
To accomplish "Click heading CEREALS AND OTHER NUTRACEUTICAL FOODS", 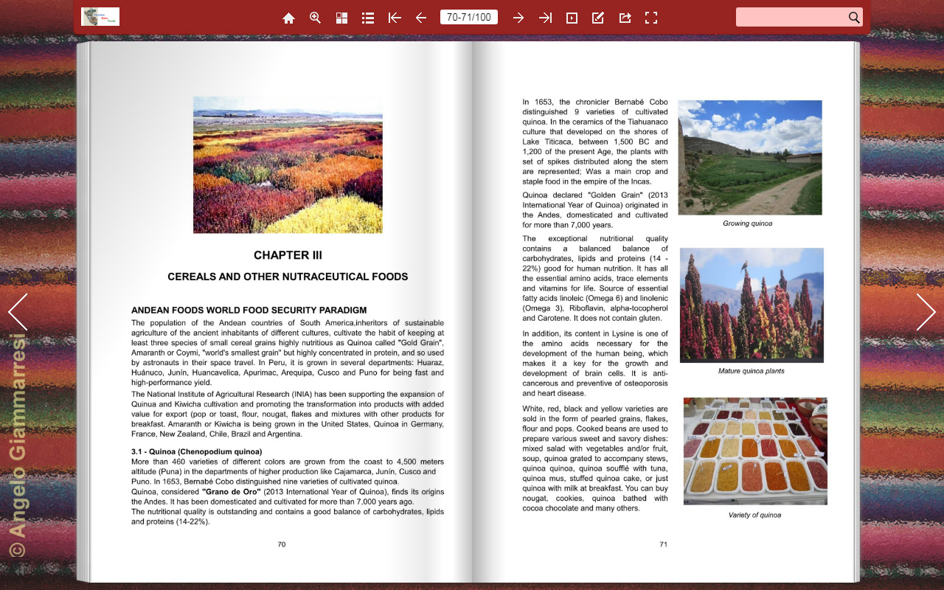I will click(x=288, y=277).
